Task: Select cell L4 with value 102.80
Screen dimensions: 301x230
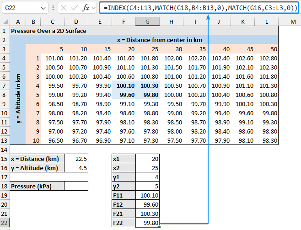Action: pyautogui.click(x=266, y=58)
